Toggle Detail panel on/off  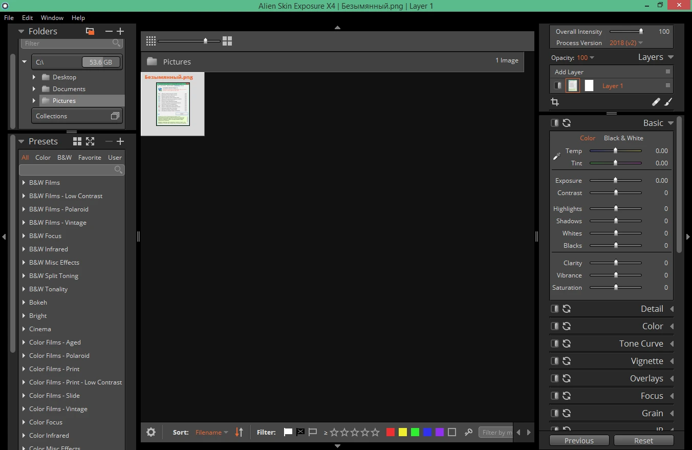tap(554, 309)
